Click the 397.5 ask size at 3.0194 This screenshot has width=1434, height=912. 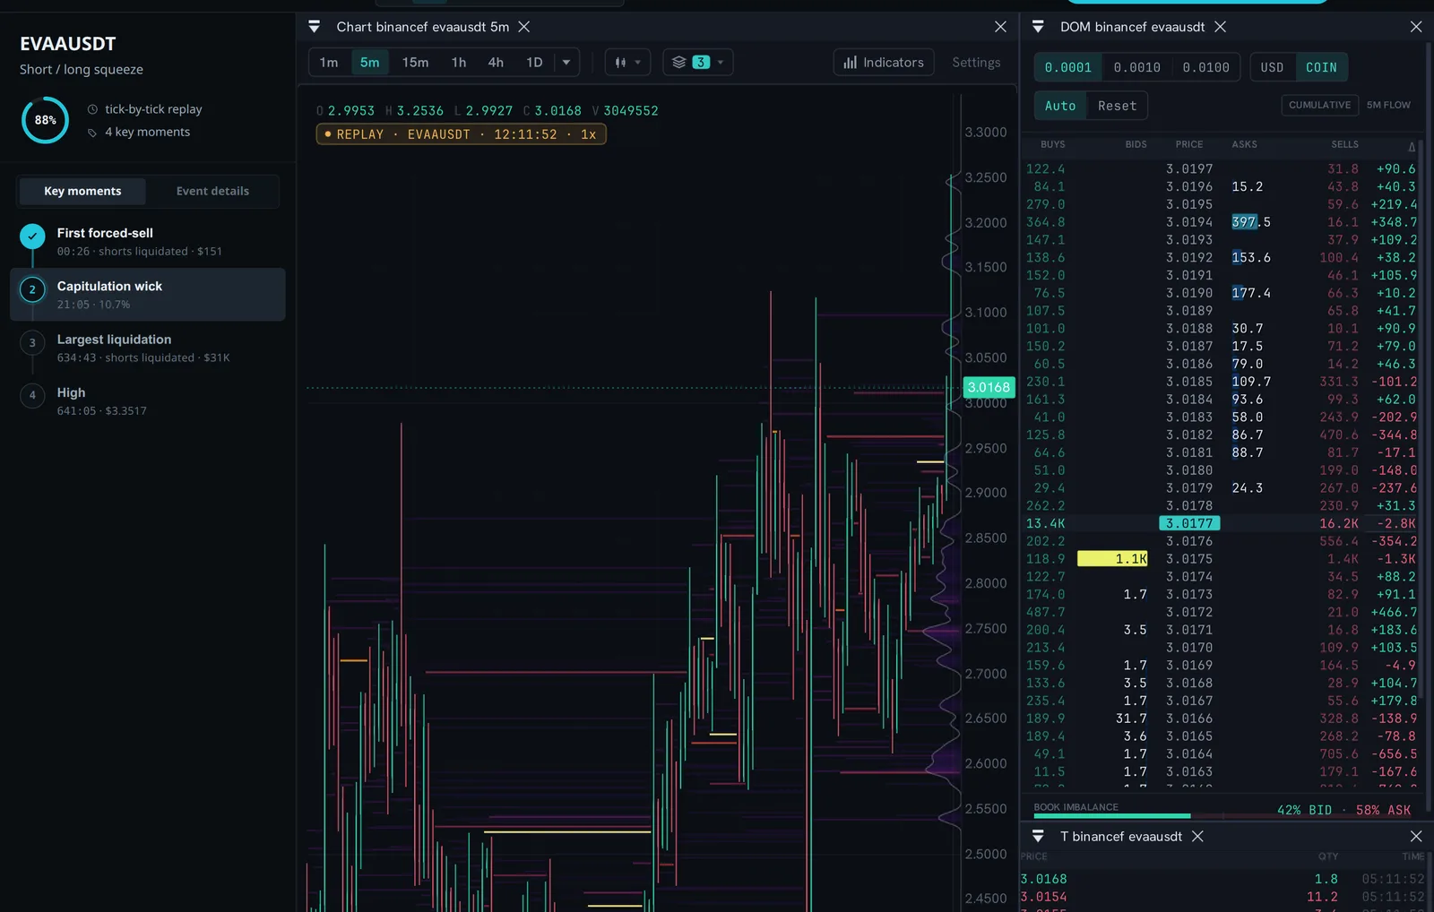pyautogui.click(x=1251, y=222)
